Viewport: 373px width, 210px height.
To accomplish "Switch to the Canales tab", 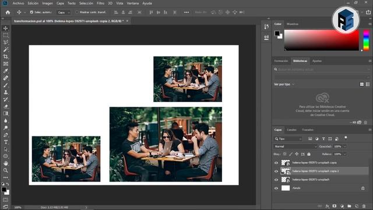I will click(x=291, y=129).
